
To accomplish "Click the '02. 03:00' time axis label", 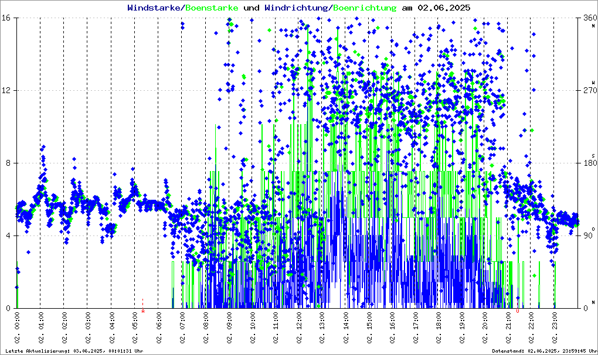I will click(87, 327).
